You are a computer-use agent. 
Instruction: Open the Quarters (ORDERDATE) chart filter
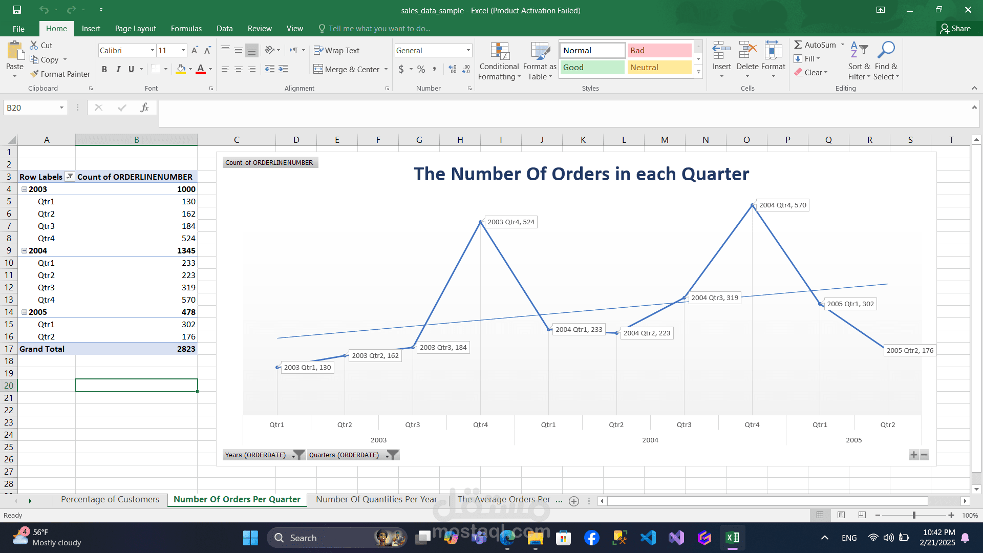click(353, 455)
